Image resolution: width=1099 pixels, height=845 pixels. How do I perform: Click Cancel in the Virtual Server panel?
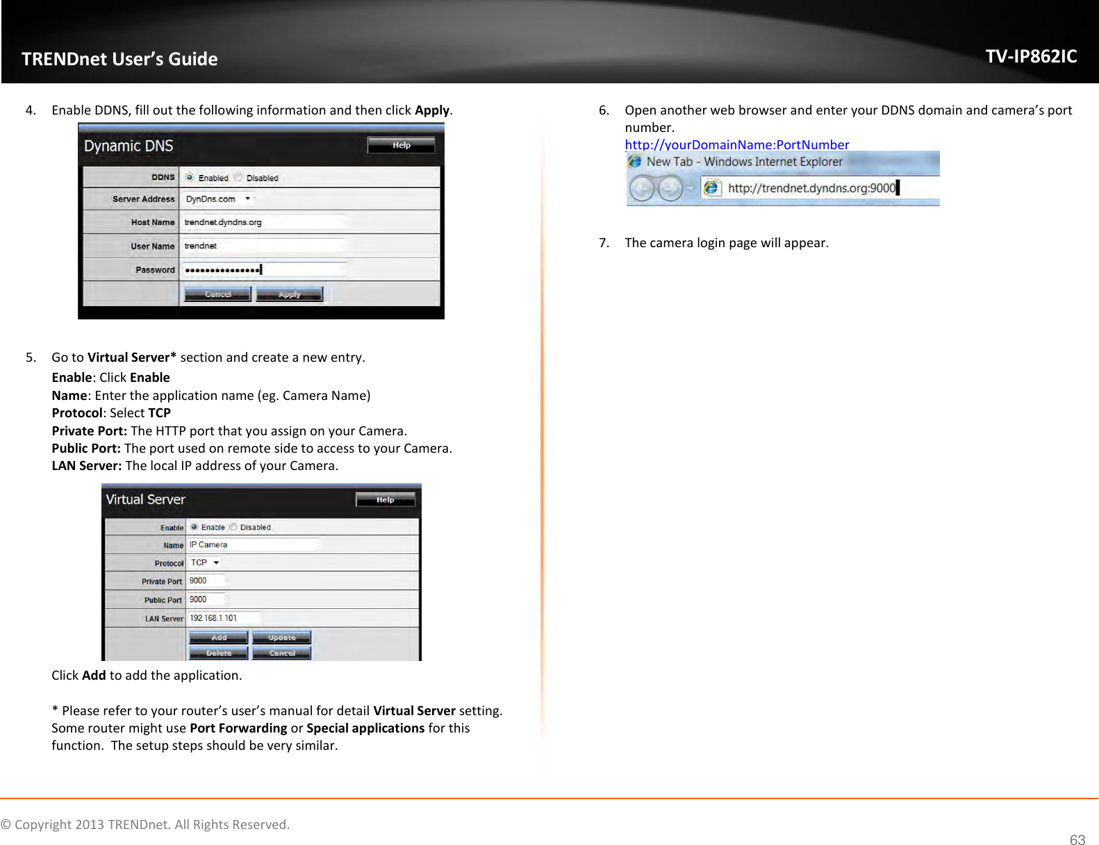tap(281, 653)
